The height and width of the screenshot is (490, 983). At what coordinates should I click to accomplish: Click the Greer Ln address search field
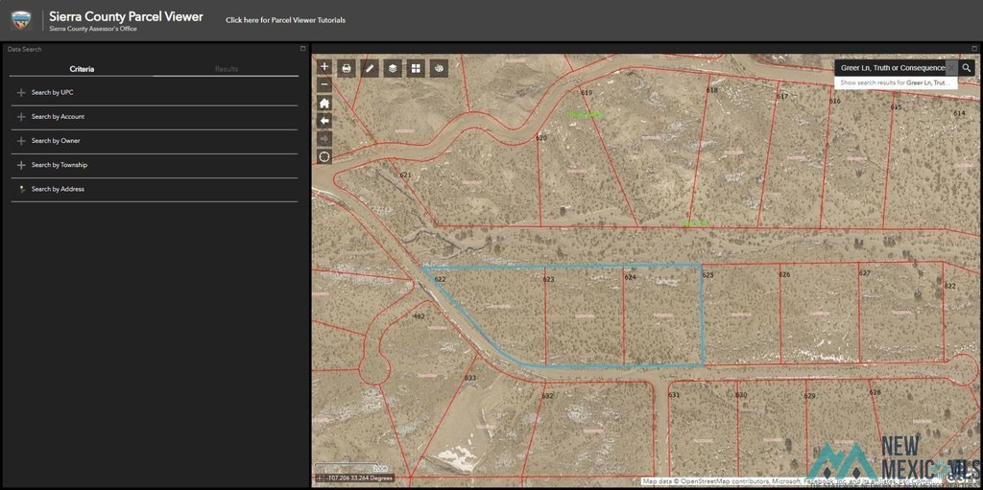tap(893, 68)
